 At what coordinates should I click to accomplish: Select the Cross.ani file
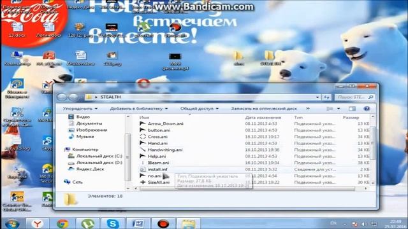[157, 137]
